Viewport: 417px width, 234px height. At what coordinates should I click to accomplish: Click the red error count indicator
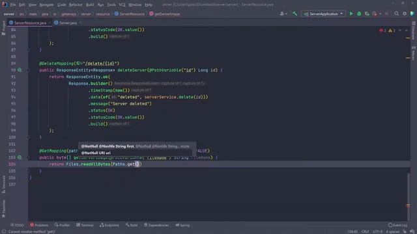point(382,31)
